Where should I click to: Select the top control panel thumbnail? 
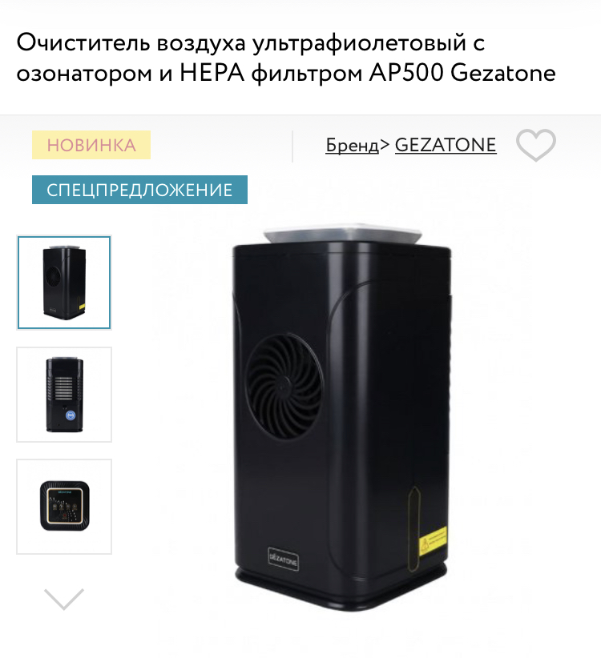pos(64,507)
